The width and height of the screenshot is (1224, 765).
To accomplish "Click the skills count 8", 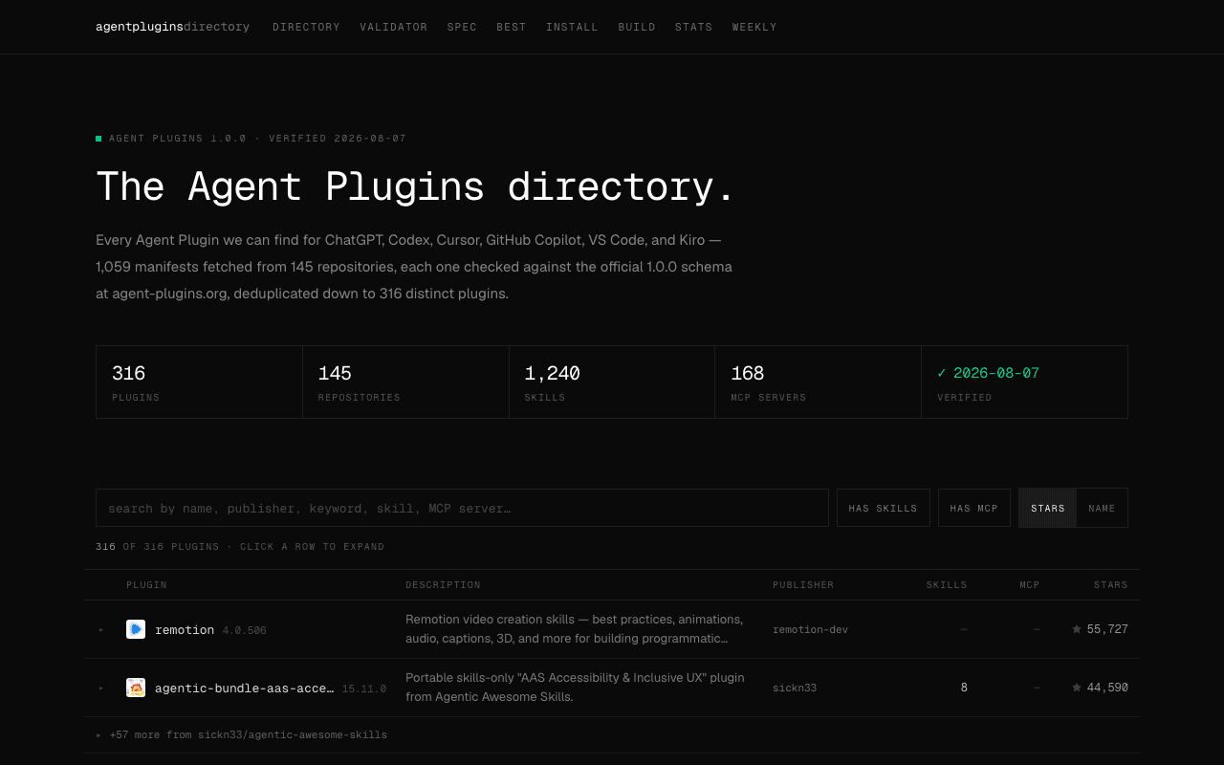I will click(964, 688).
